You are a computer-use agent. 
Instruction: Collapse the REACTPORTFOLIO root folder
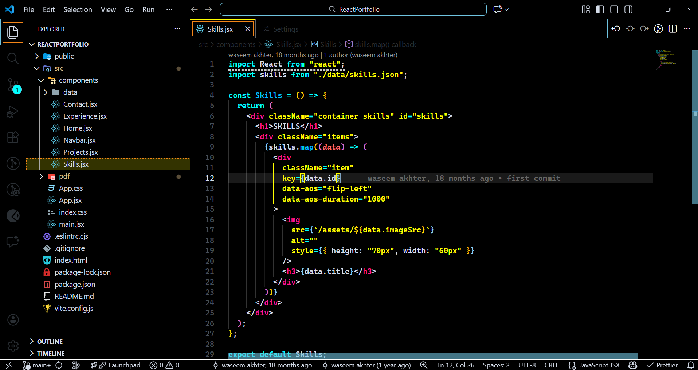[x=108, y=44]
